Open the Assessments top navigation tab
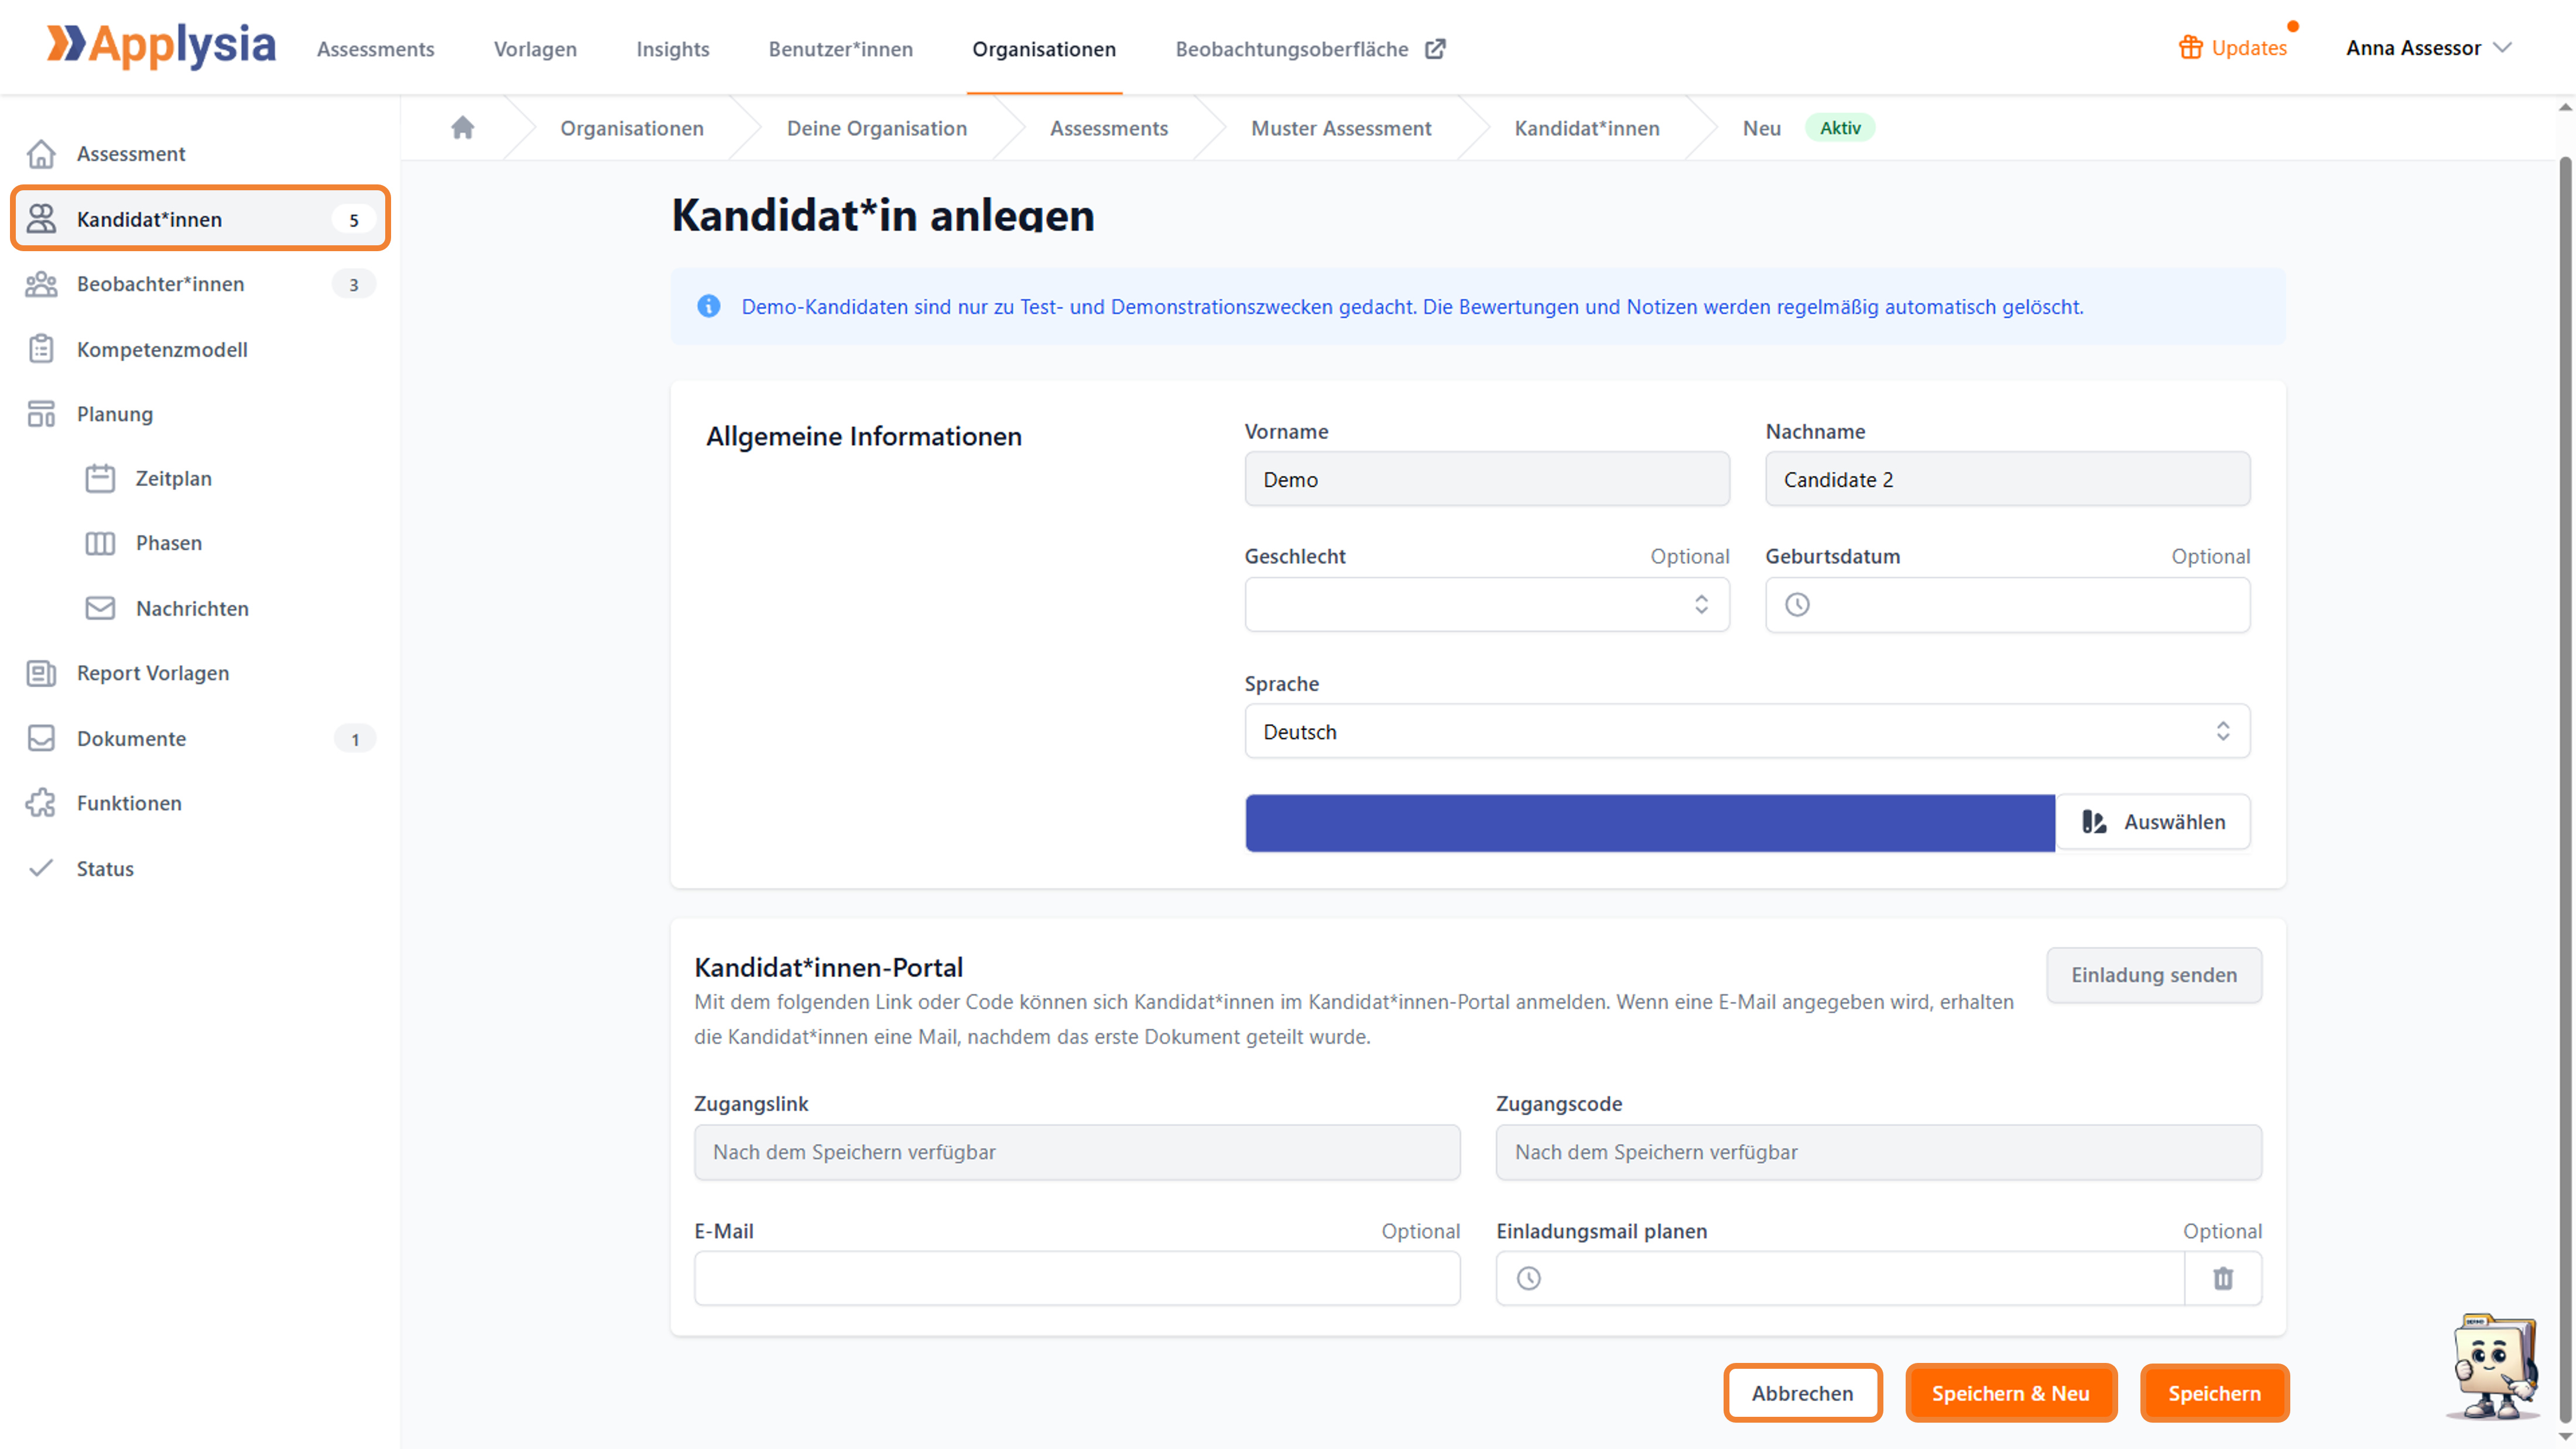 (x=376, y=49)
